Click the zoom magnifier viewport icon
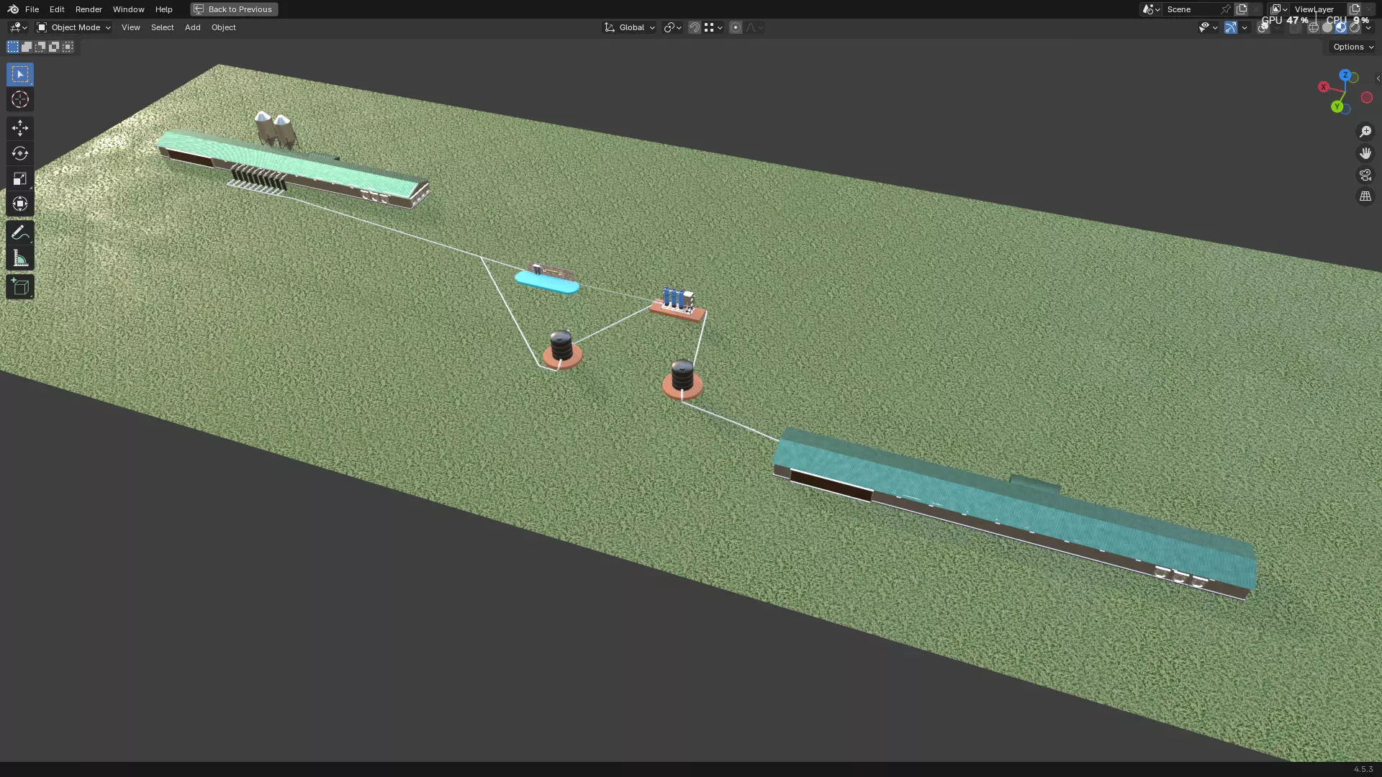 1365,132
